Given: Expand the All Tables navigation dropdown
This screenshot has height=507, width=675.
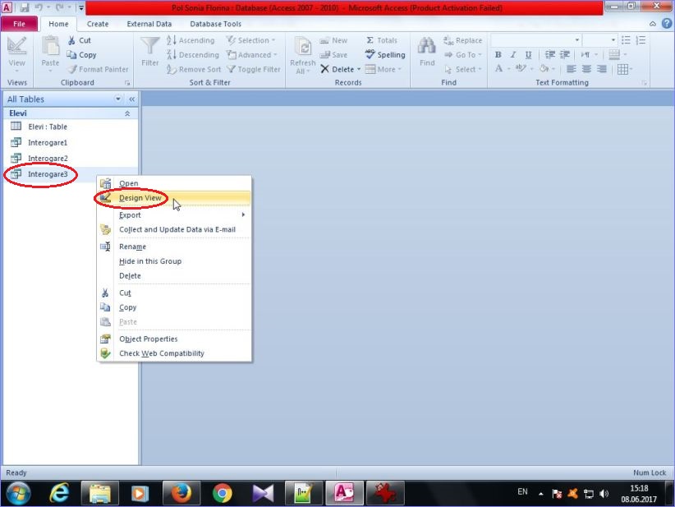Looking at the screenshot, I should tap(118, 99).
